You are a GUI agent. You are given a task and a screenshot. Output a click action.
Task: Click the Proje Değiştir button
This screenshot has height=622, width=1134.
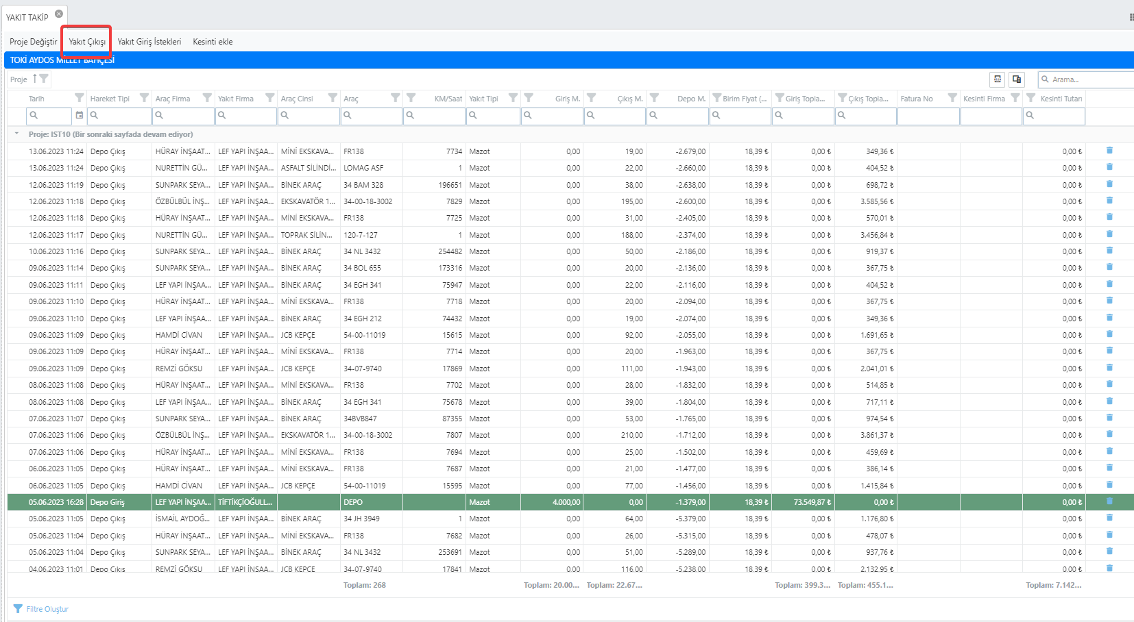pyautogui.click(x=34, y=42)
